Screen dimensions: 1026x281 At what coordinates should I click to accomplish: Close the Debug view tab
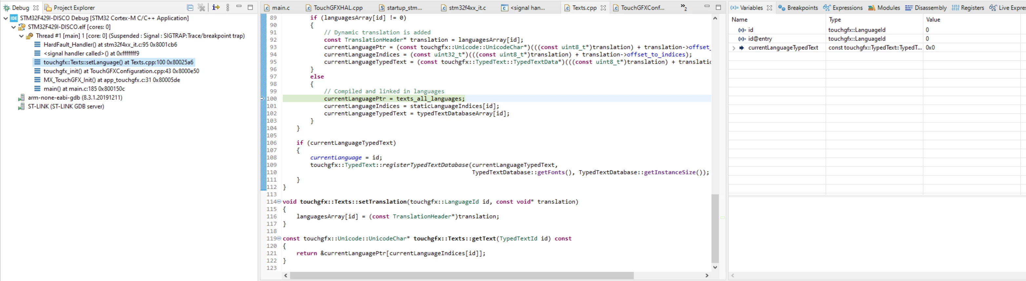click(36, 8)
